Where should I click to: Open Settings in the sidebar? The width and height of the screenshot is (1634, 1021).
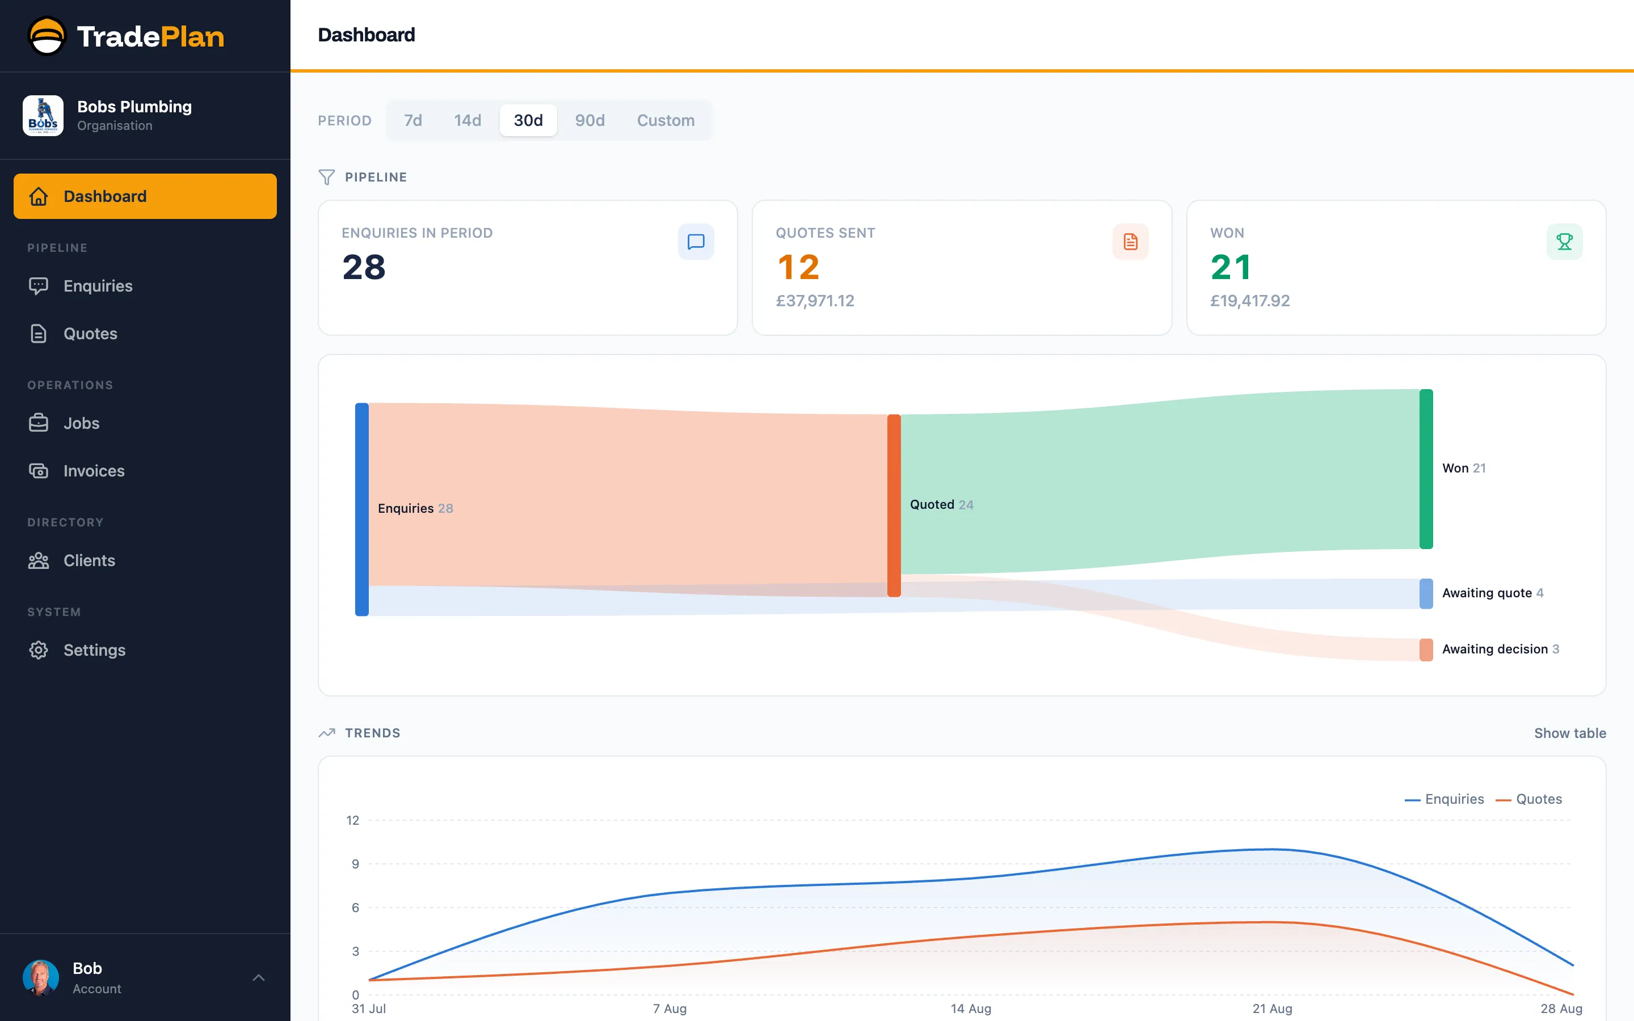(145, 650)
